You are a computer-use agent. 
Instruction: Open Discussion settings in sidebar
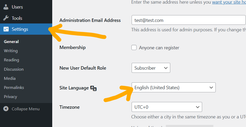point(14,69)
